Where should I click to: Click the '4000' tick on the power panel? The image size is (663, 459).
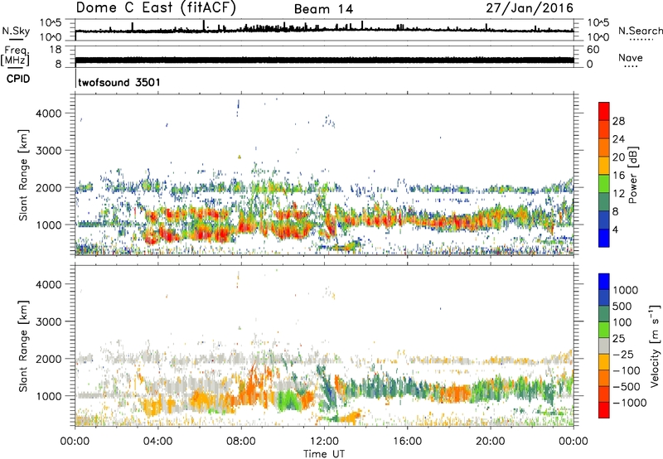click(49, 114)
